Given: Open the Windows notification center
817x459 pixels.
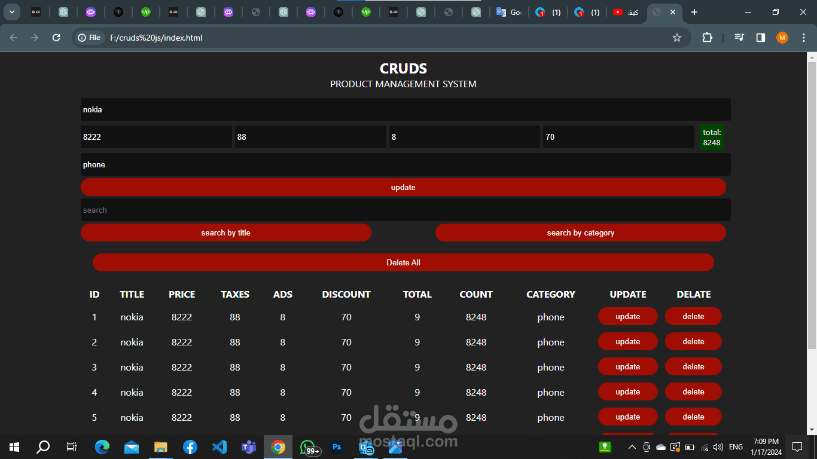Looking at the screenshot, I should coord(797,446).
